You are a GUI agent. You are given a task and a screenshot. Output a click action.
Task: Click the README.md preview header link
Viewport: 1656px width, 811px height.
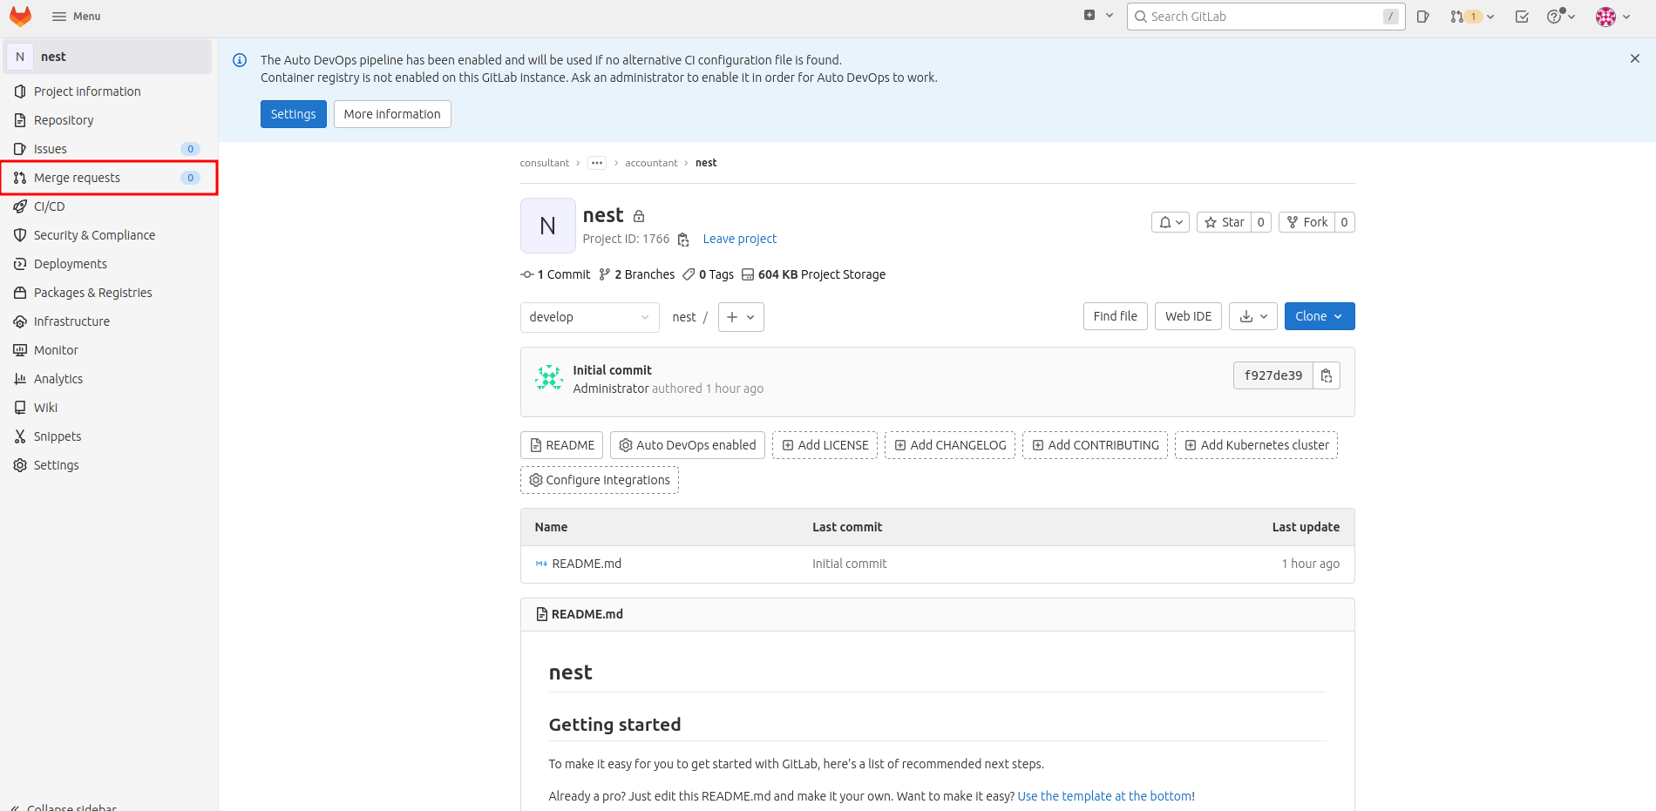[587, 614]
